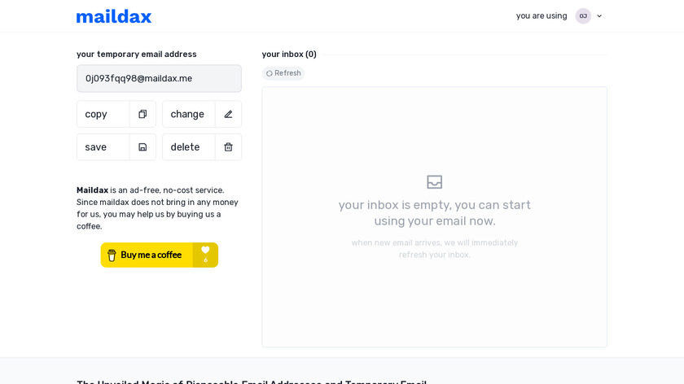
Task: Click the copy icon beside the copy label
Action: tap(142, 114)
